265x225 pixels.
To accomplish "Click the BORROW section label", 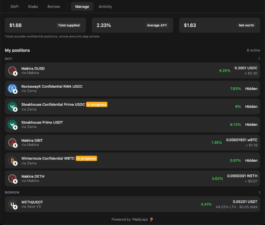I will 12,192.
